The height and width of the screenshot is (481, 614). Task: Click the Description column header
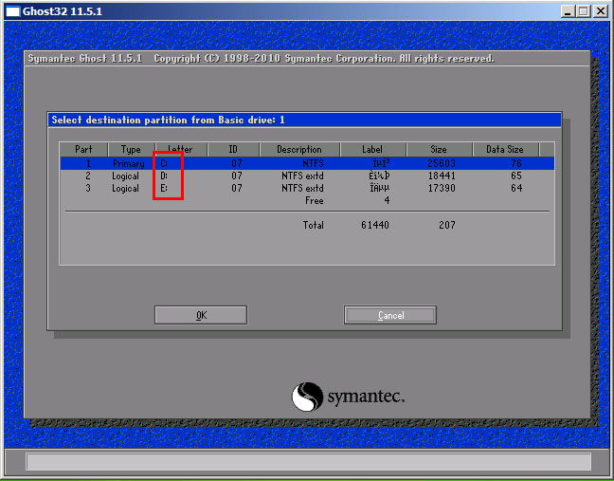click(x=299, y=150)
